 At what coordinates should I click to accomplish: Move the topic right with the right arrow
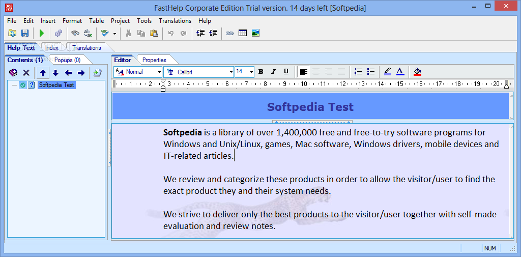[81, 72]
